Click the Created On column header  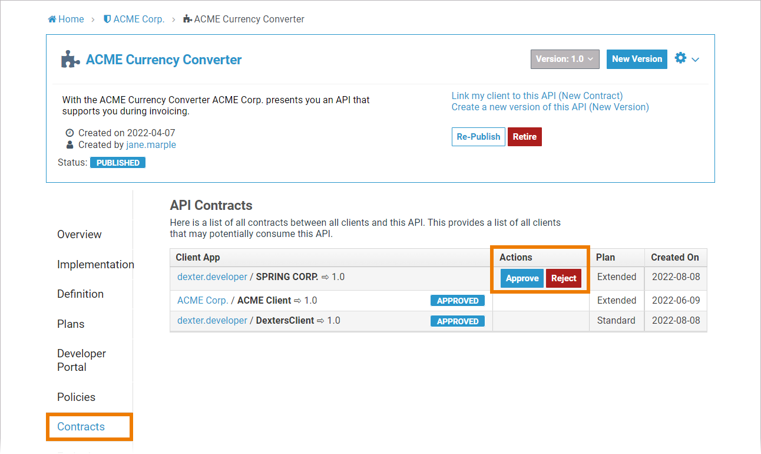click(675, 257)
